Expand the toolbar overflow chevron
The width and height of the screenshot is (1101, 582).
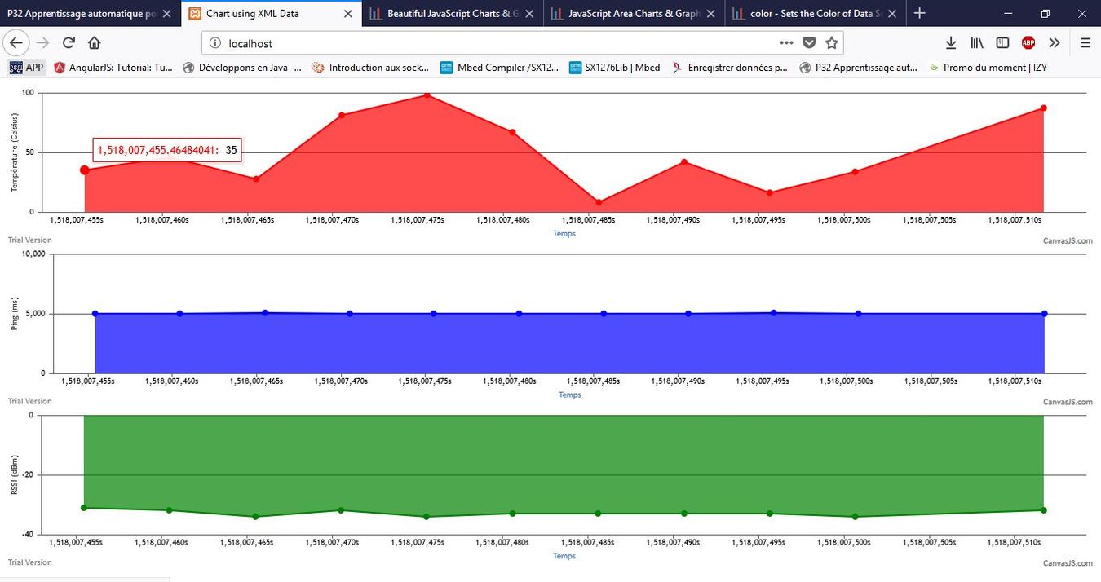(x=1055, y=43)
